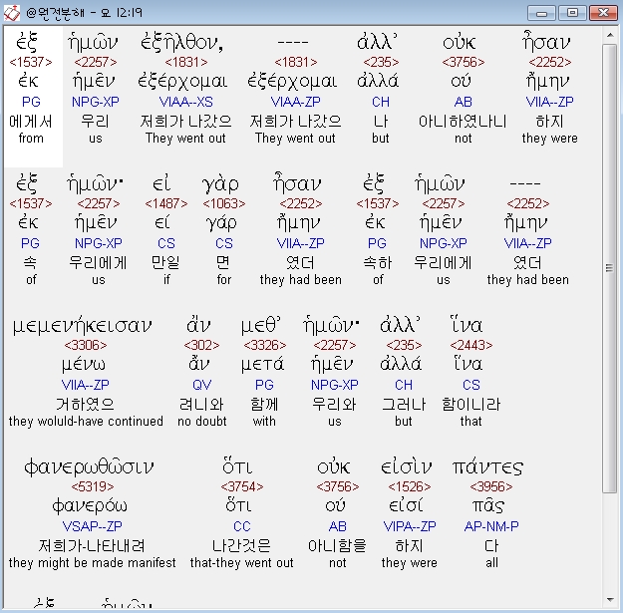Click lemma πᾶς
Image resolution: width=623 pixels, height=613 pixels.
click(x=488, y=505)
